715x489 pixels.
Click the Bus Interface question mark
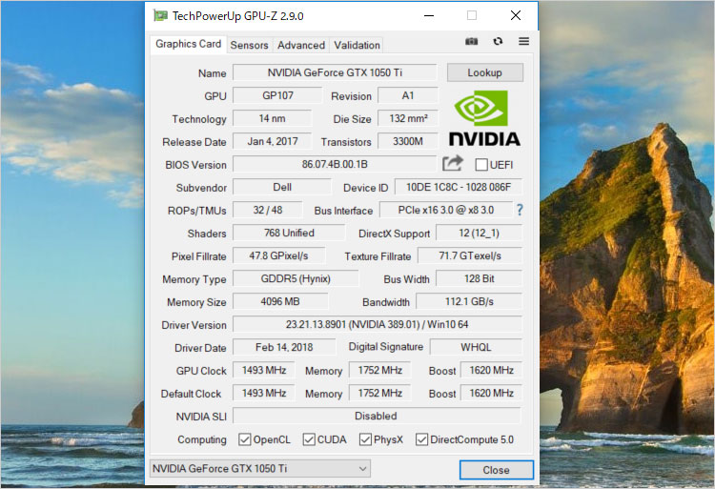click(x=520, y=210)
